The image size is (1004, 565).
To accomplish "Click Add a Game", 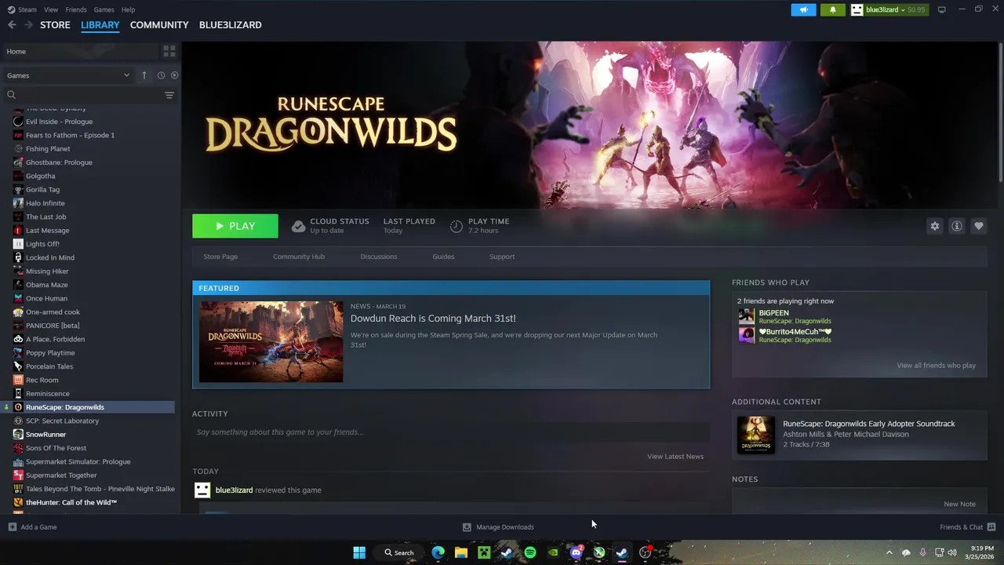I will click(32, 527).
